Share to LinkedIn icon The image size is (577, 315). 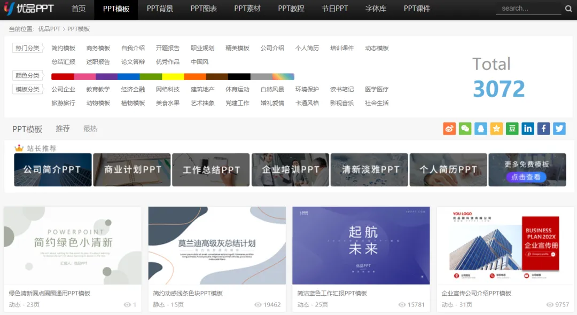click(528, 129)
